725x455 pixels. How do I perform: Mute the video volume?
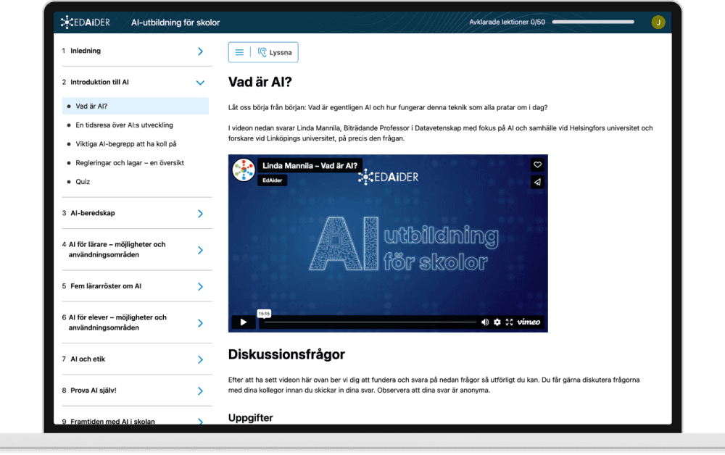point(484,321)
